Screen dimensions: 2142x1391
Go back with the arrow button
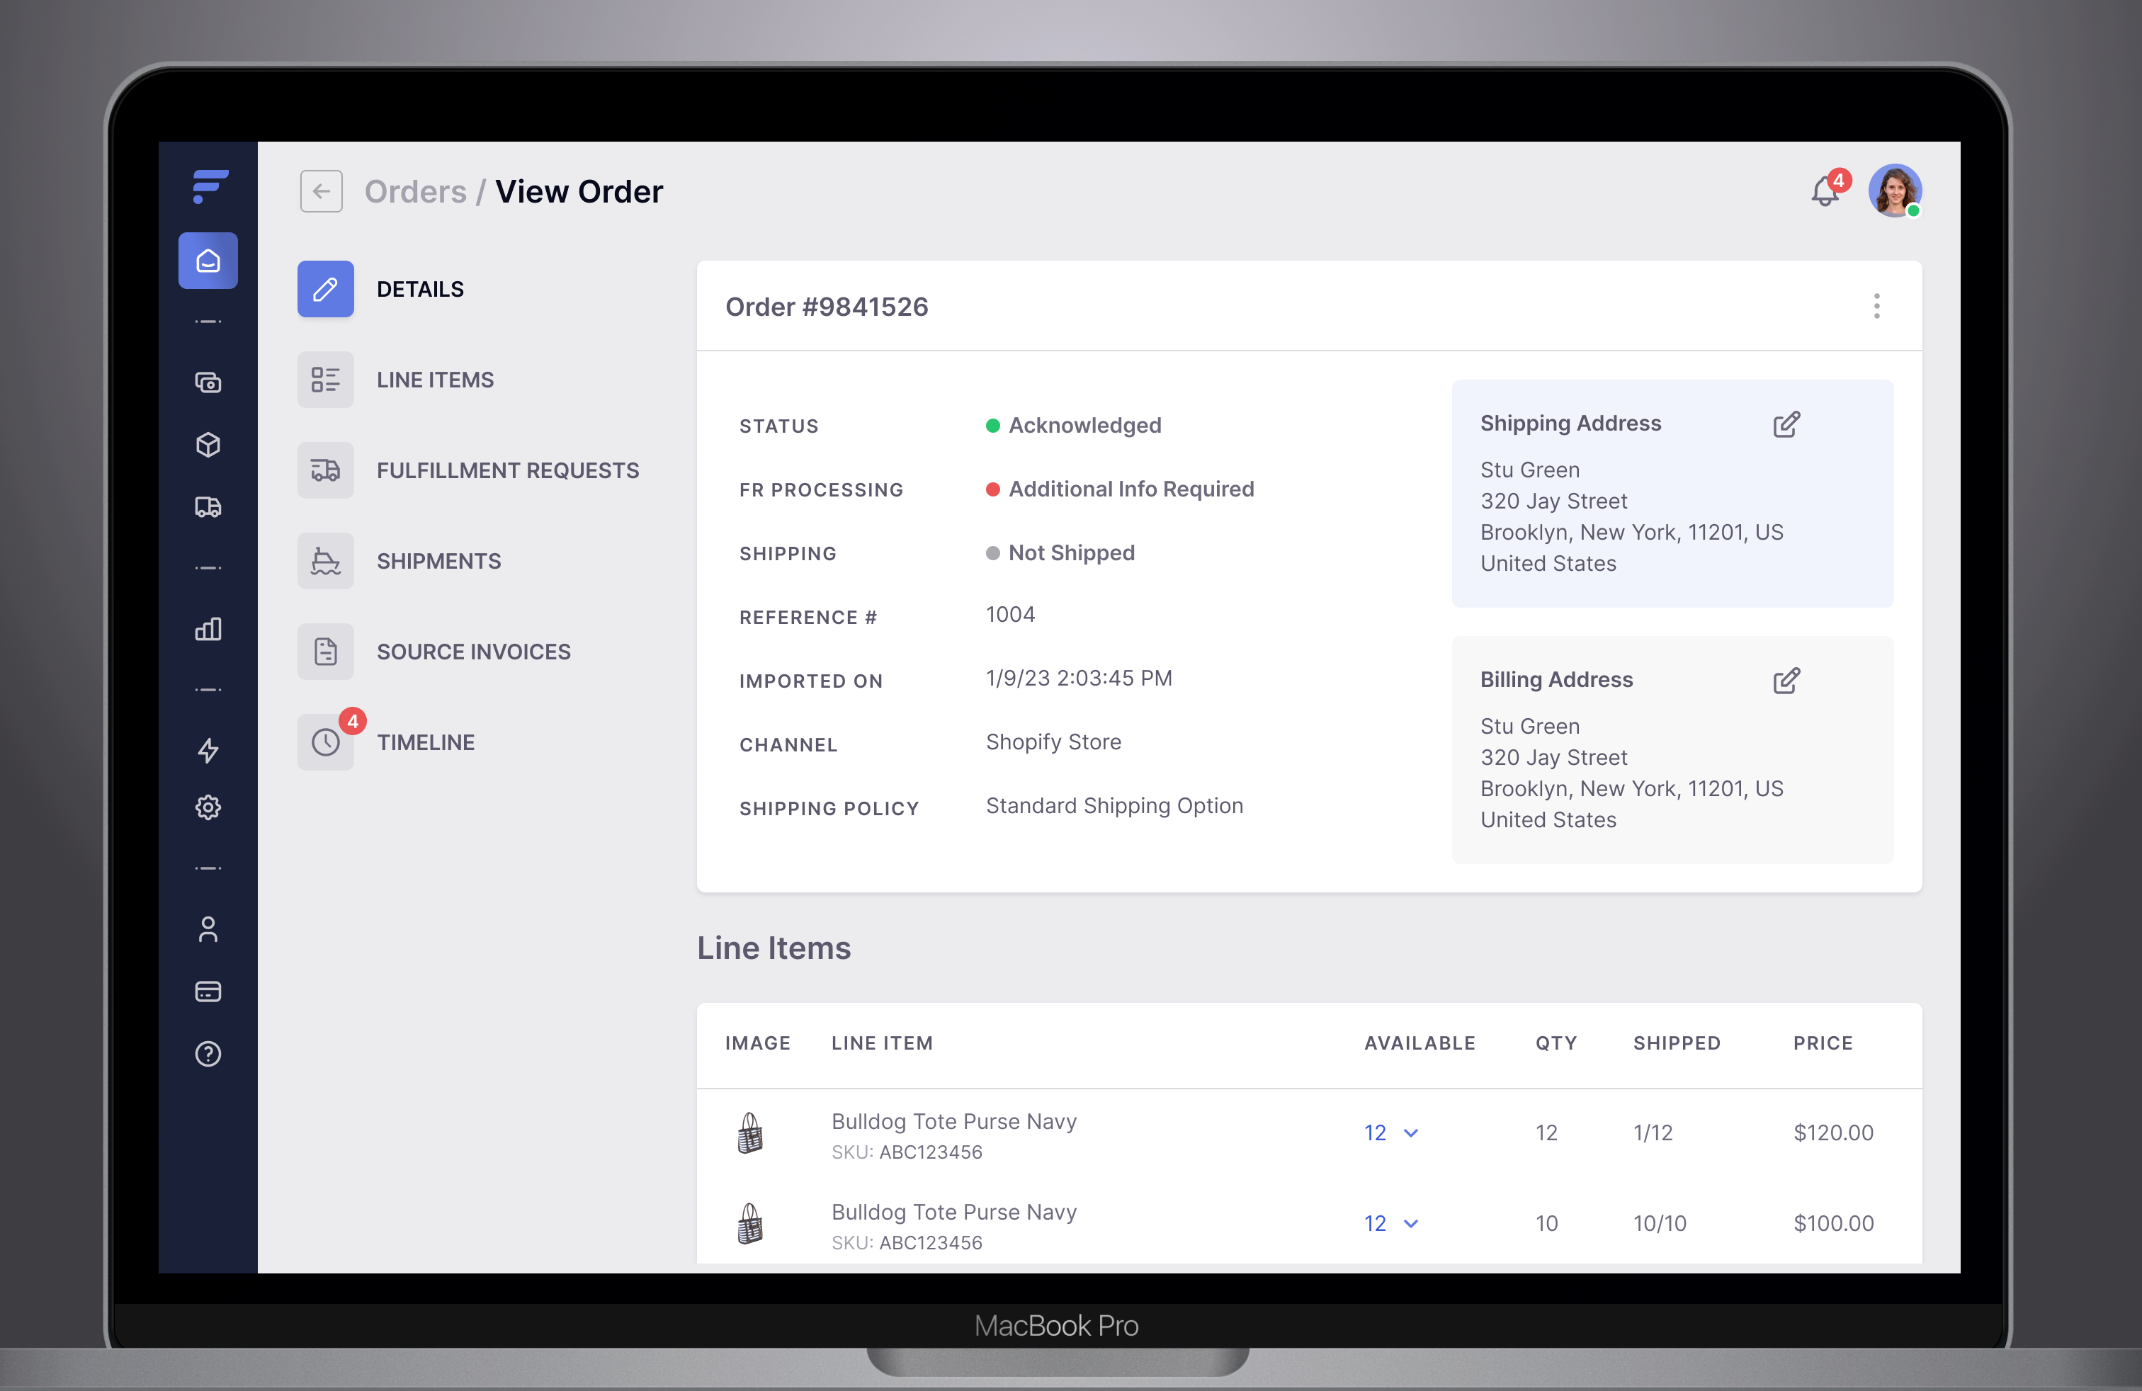[x=322, y=192]
